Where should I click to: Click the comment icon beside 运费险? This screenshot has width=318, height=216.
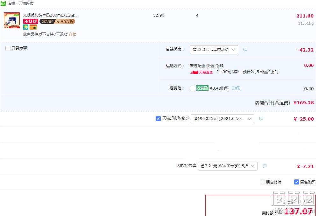coord(234,88)
